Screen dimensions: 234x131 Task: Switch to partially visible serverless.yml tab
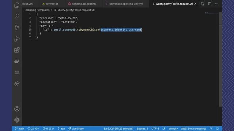click(x=28, y=4)
